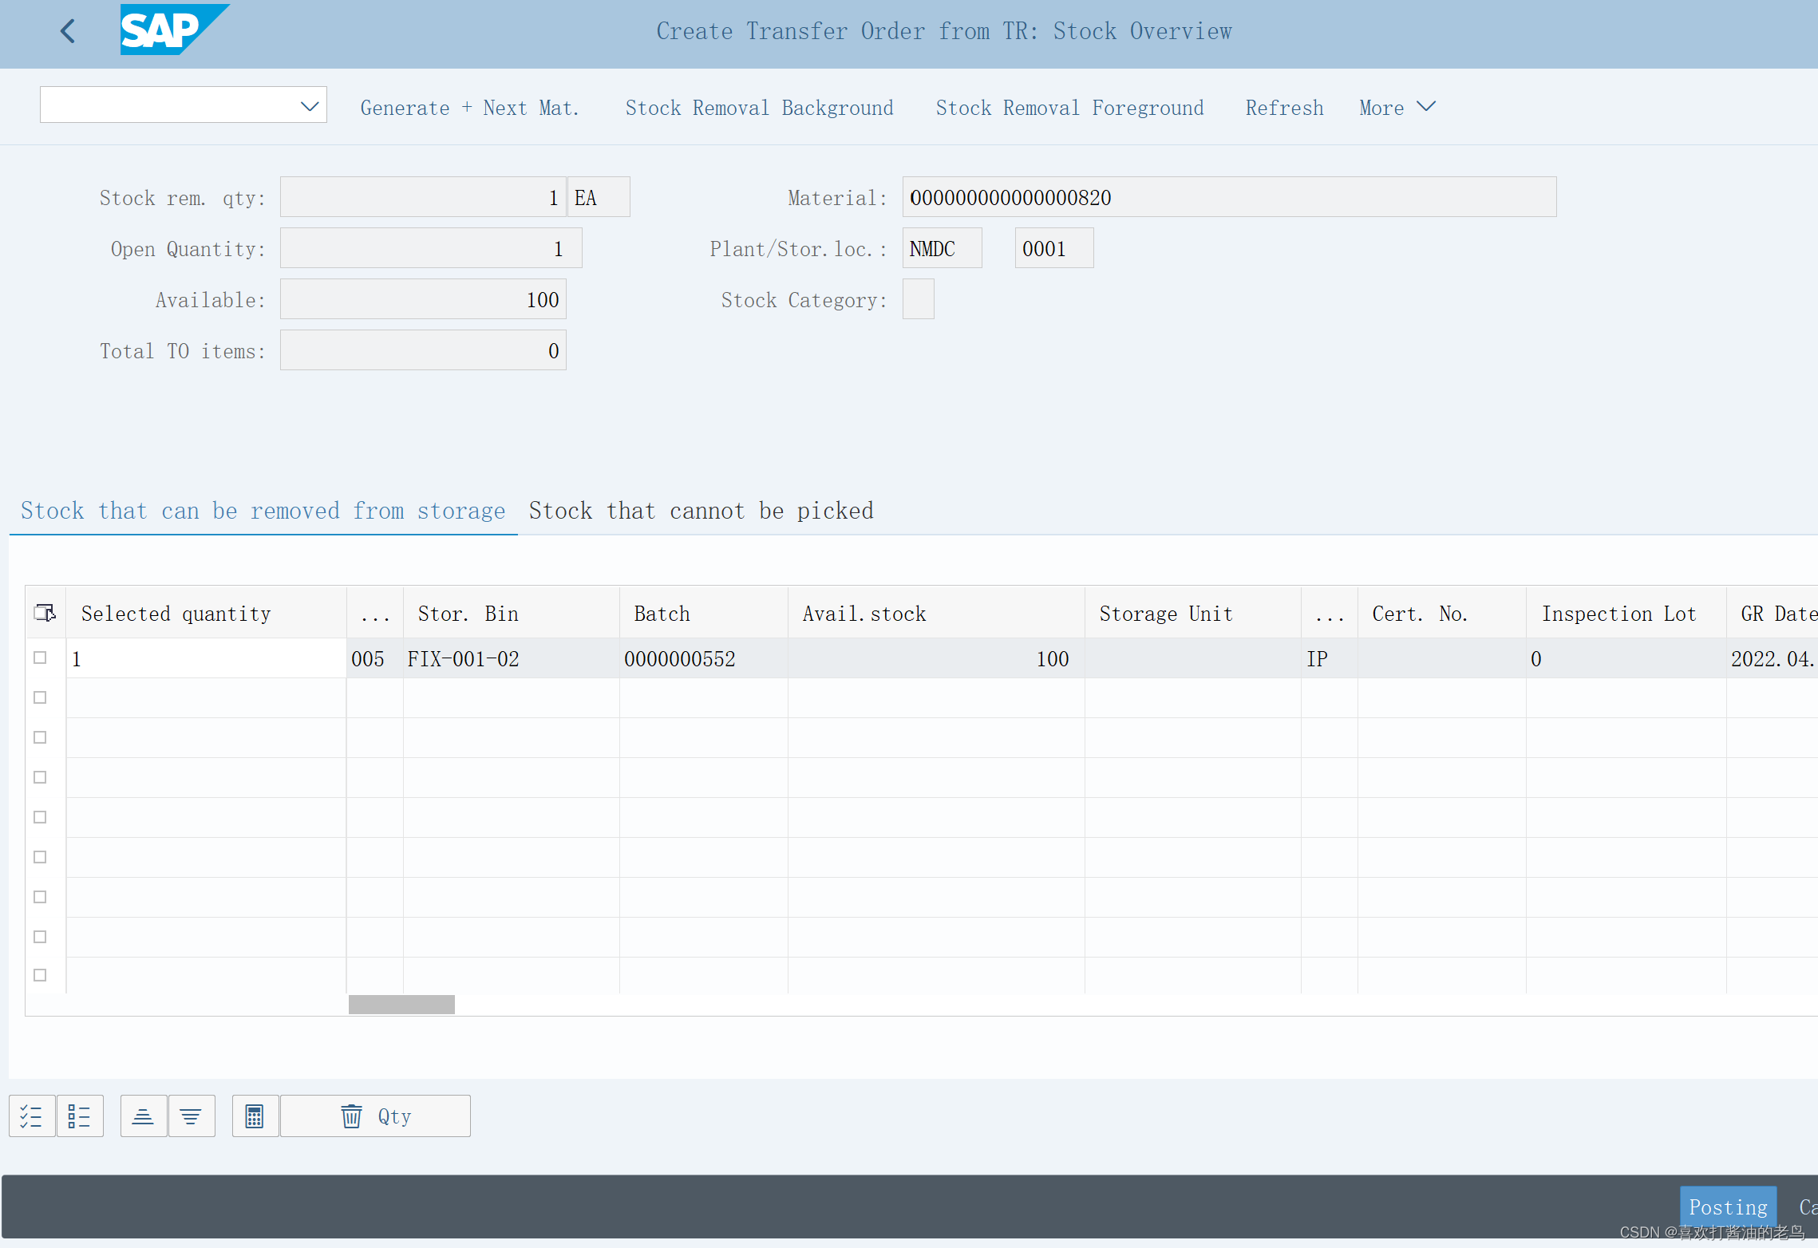The image size is (1818, 1248).
Task: Tick the second empty row checkbox
Action: (39, 697)
